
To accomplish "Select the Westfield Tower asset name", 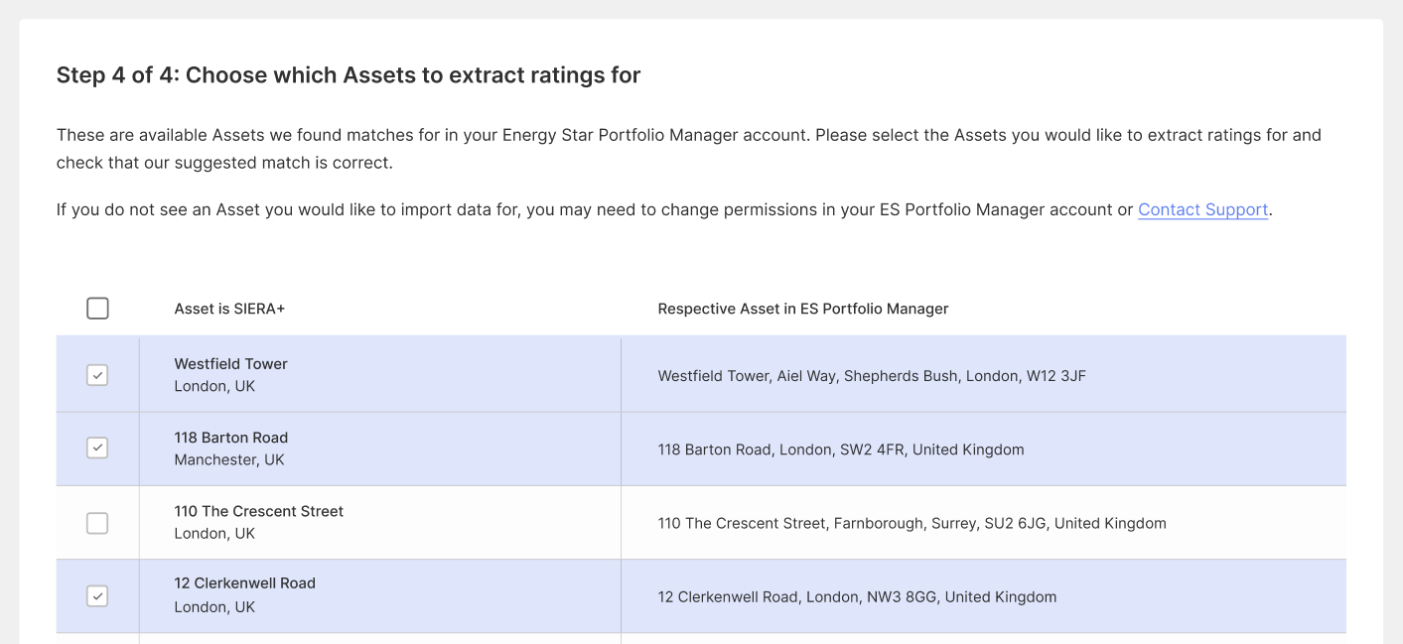I will pos(230,364).
